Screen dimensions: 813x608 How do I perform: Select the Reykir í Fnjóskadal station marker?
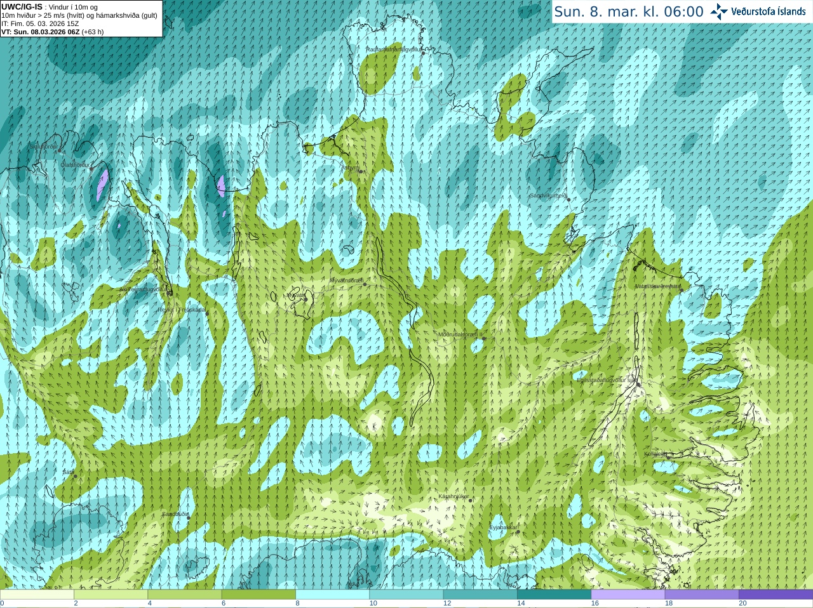[x=206, y=313]
